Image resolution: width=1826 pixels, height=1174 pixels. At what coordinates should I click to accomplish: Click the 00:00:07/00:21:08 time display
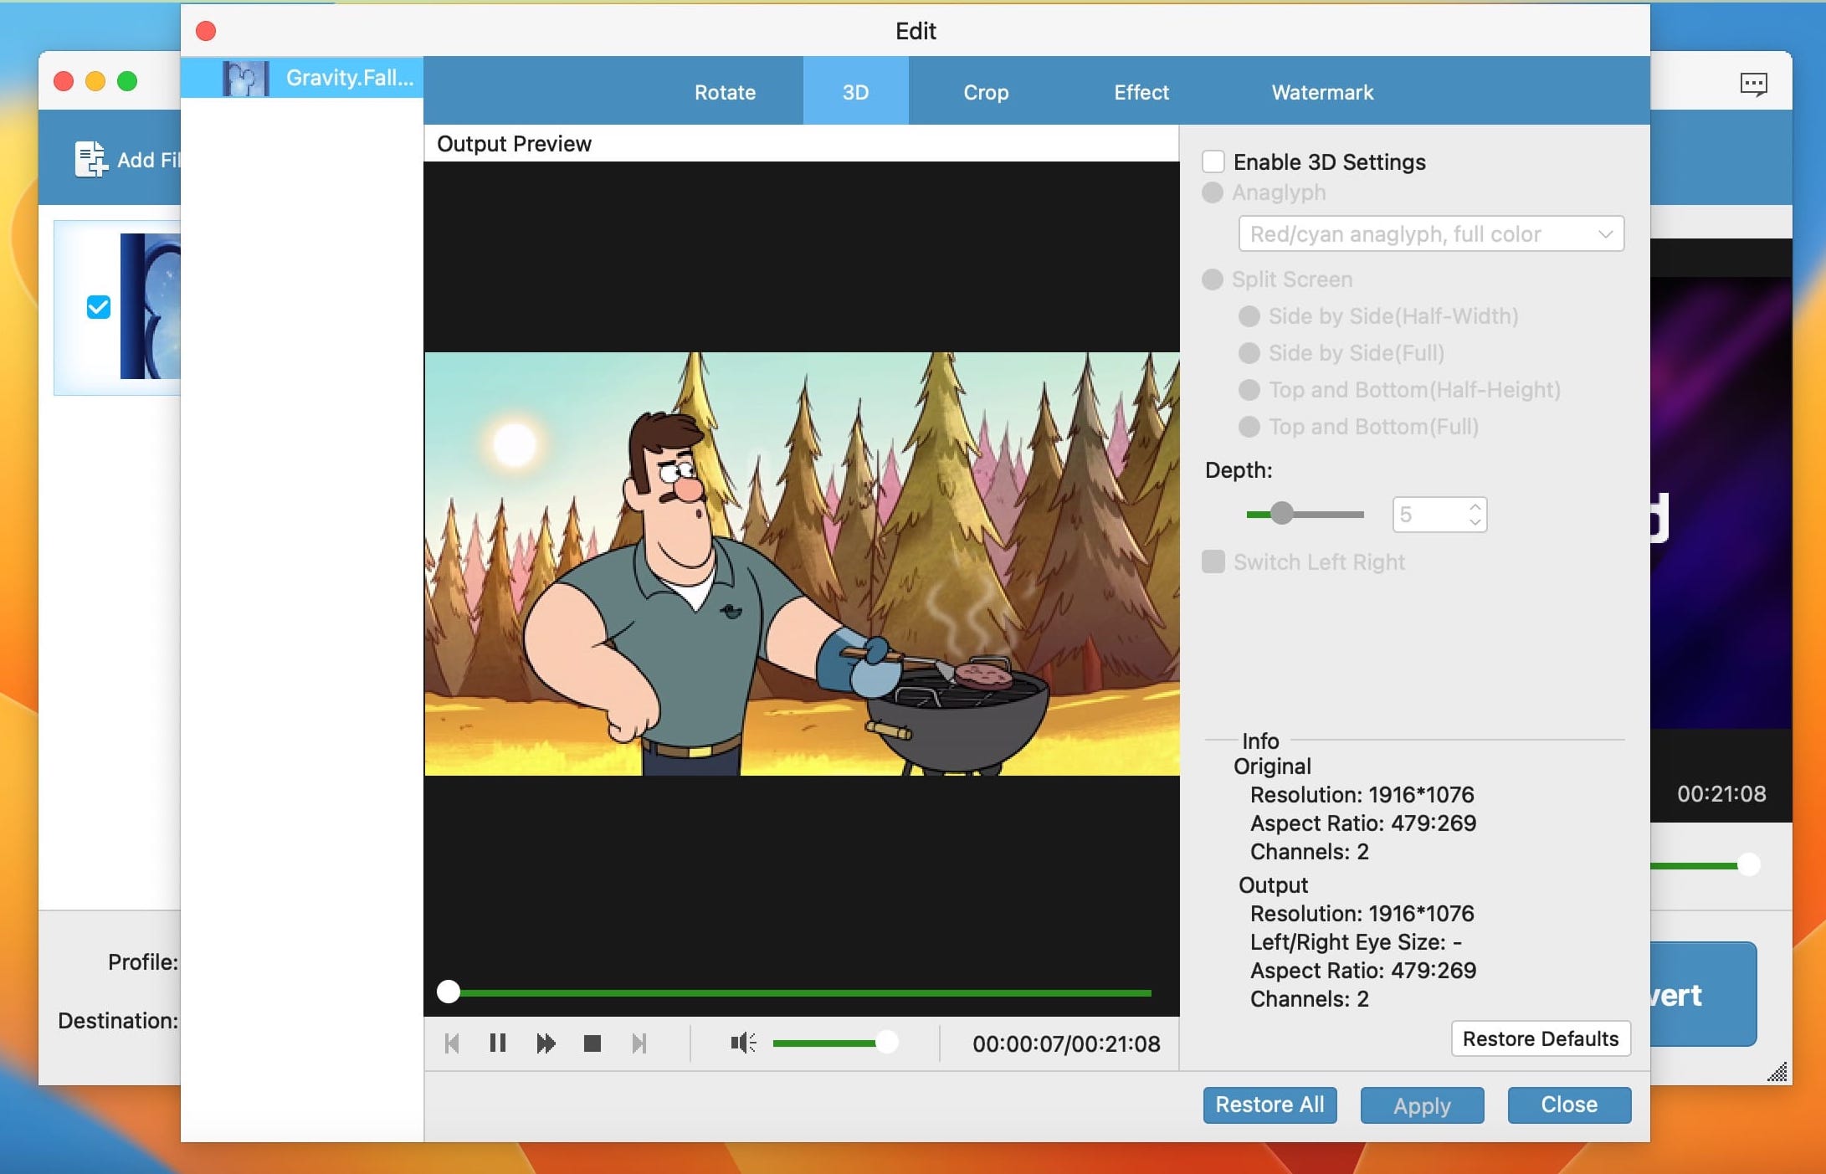(1066, 1043)
